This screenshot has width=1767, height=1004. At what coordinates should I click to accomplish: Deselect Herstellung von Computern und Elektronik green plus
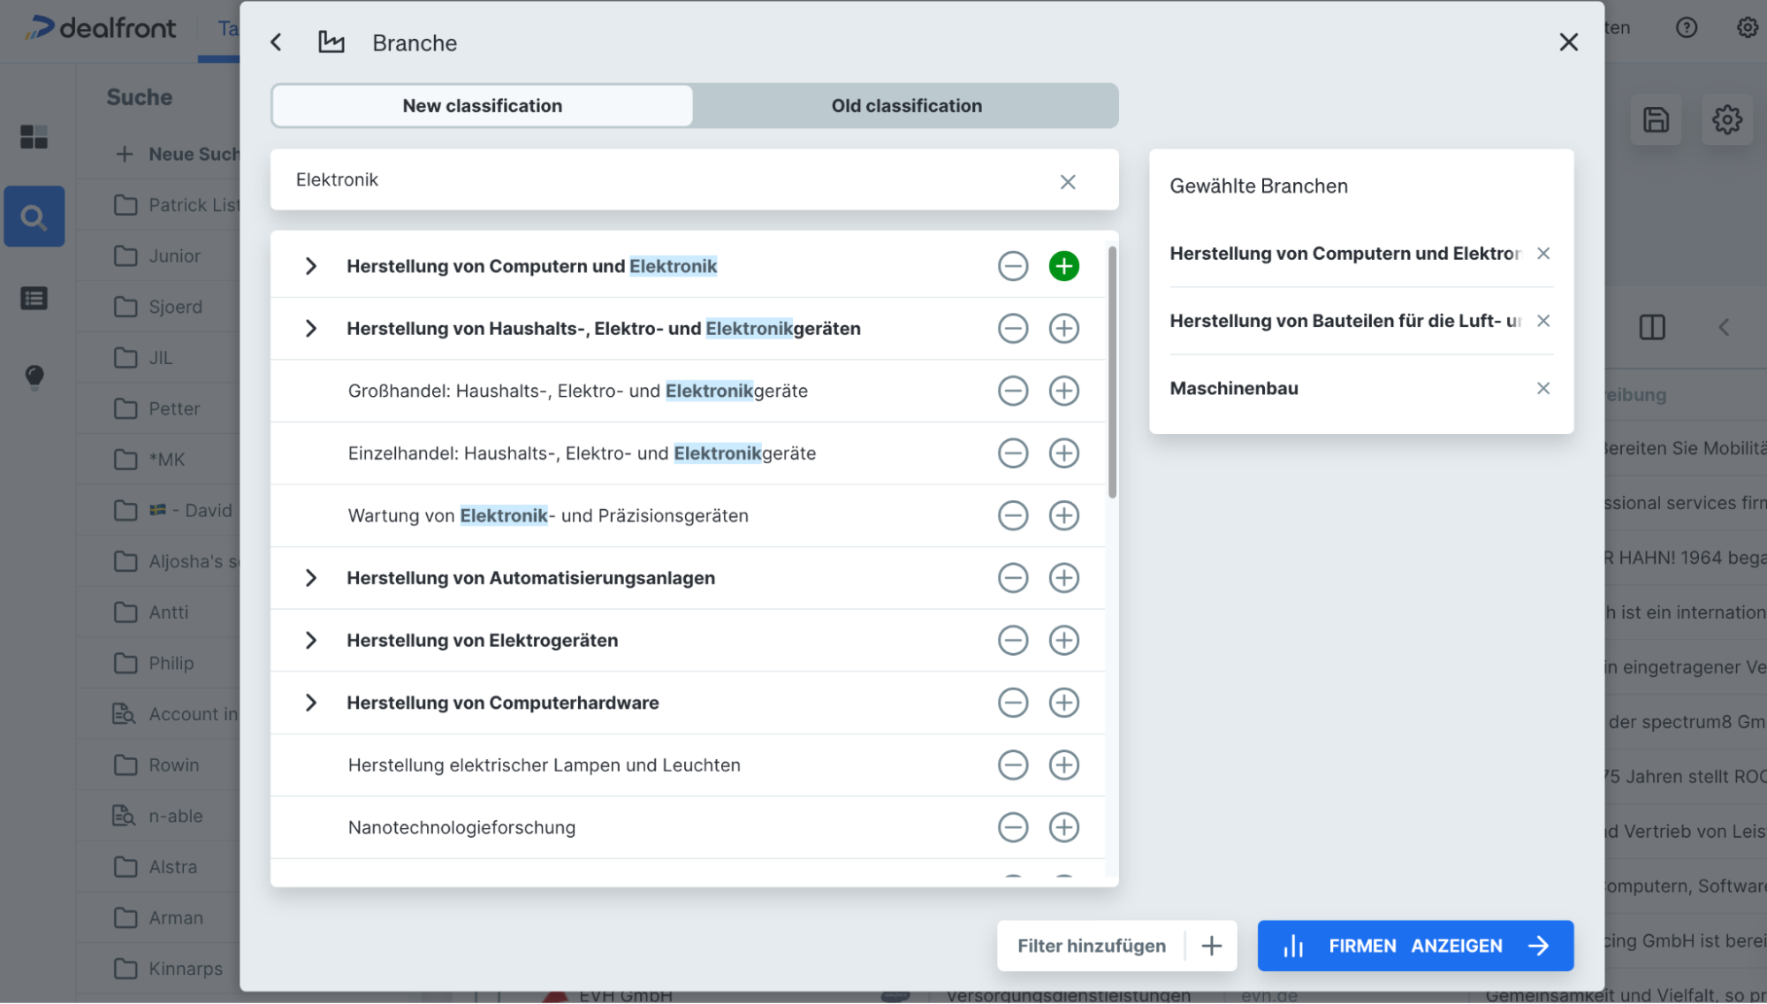click(x=1063, y=265)
